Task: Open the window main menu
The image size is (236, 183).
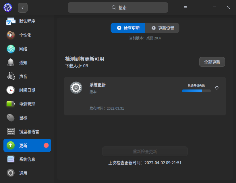Action: [x=186, y=7]
